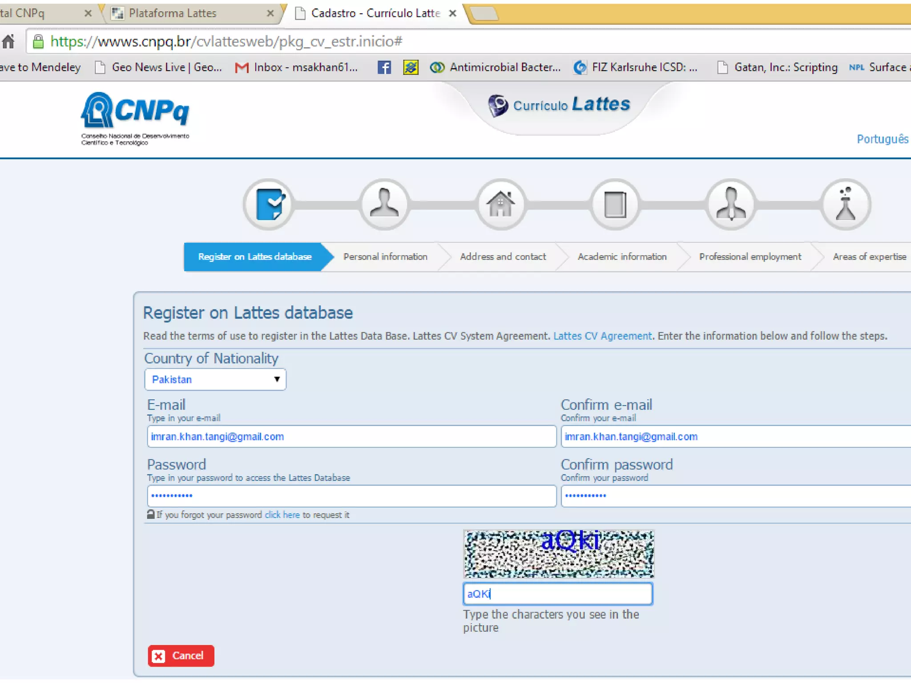Image resolution: width=911 pixels, height=683 pixels.
Task: Click the Areas of expertise flask icon
Action: [x=845, y=205]
